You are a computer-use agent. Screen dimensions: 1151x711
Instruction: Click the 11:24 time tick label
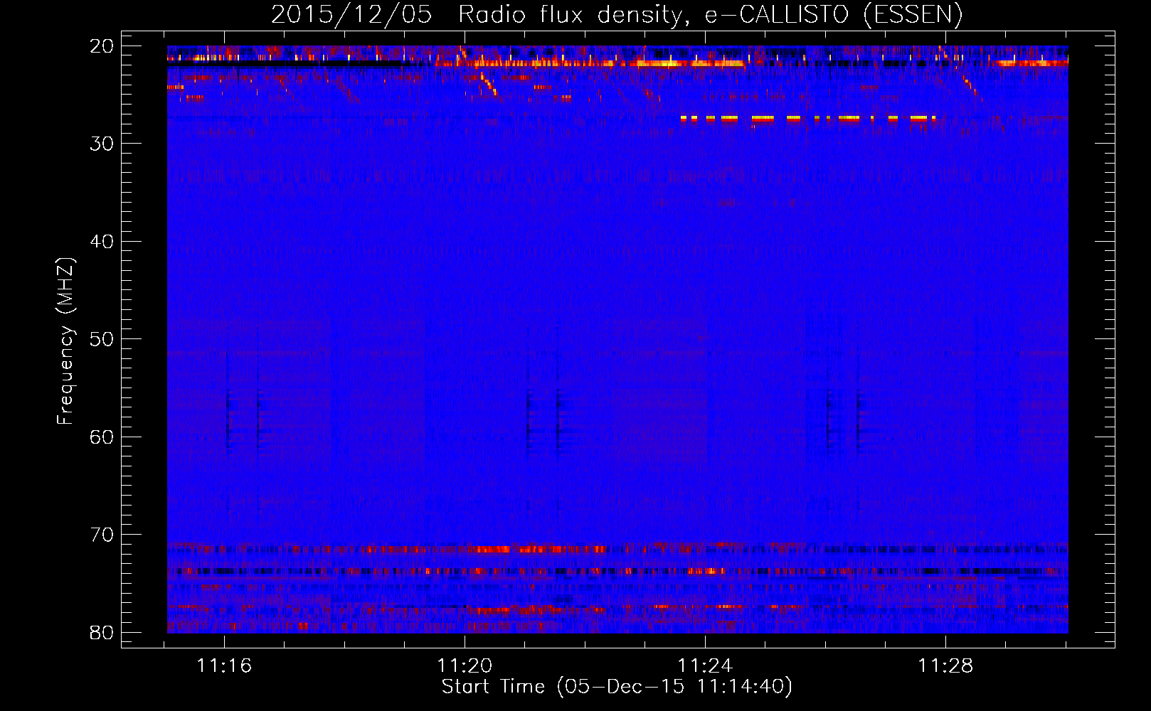(705, 666)
